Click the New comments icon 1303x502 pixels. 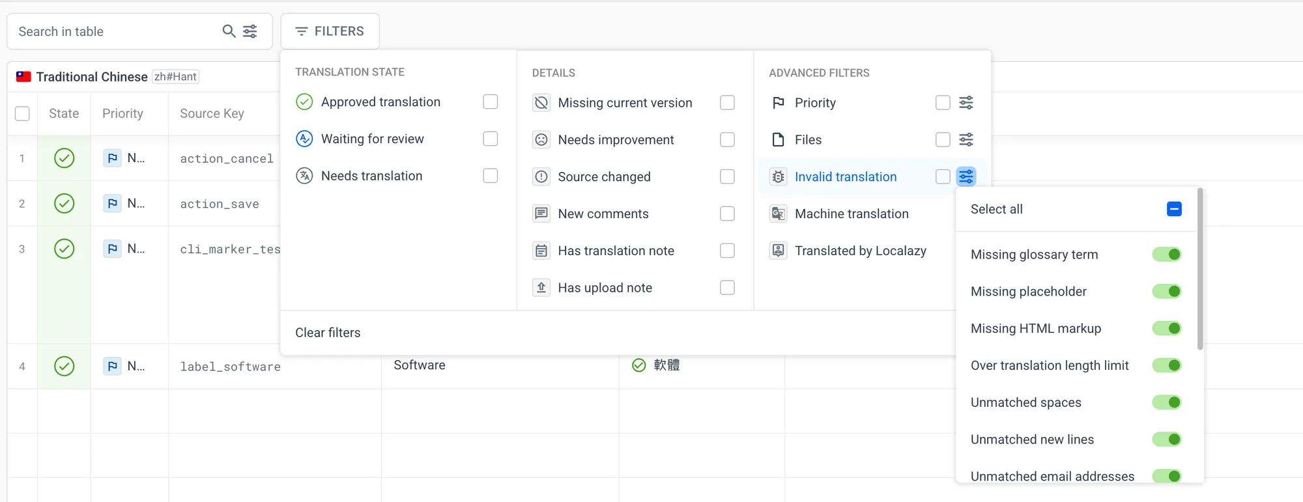[x=541, y=214]
